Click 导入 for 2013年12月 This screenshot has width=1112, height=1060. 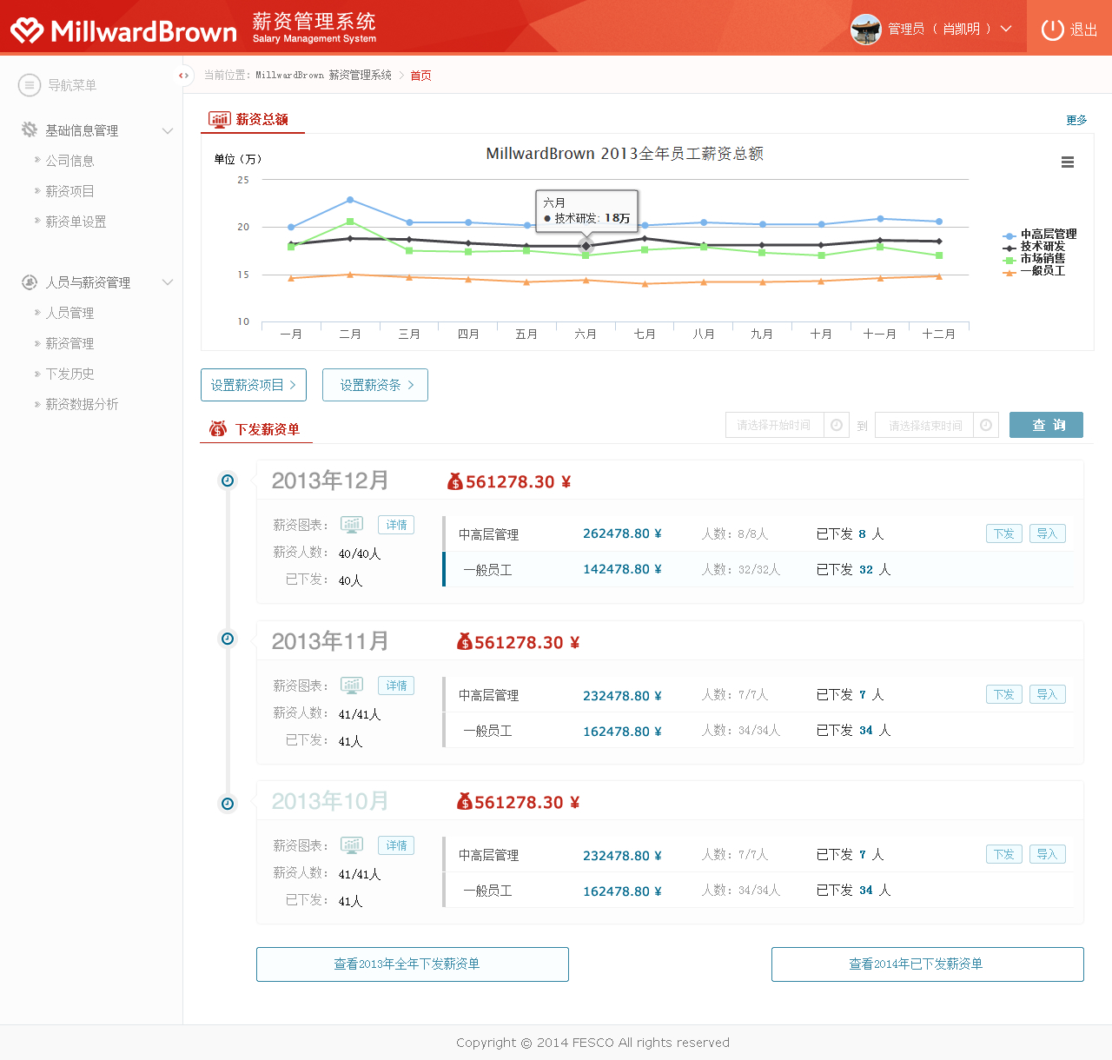[x=1048, y=533]
